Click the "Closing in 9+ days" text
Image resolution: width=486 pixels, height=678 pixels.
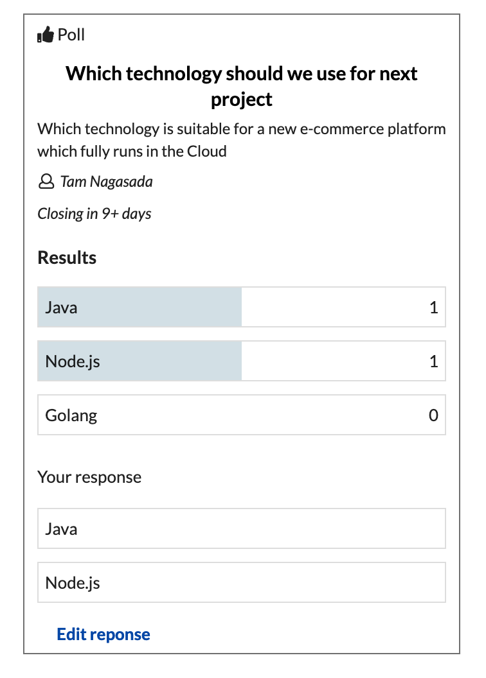(94, 214)
